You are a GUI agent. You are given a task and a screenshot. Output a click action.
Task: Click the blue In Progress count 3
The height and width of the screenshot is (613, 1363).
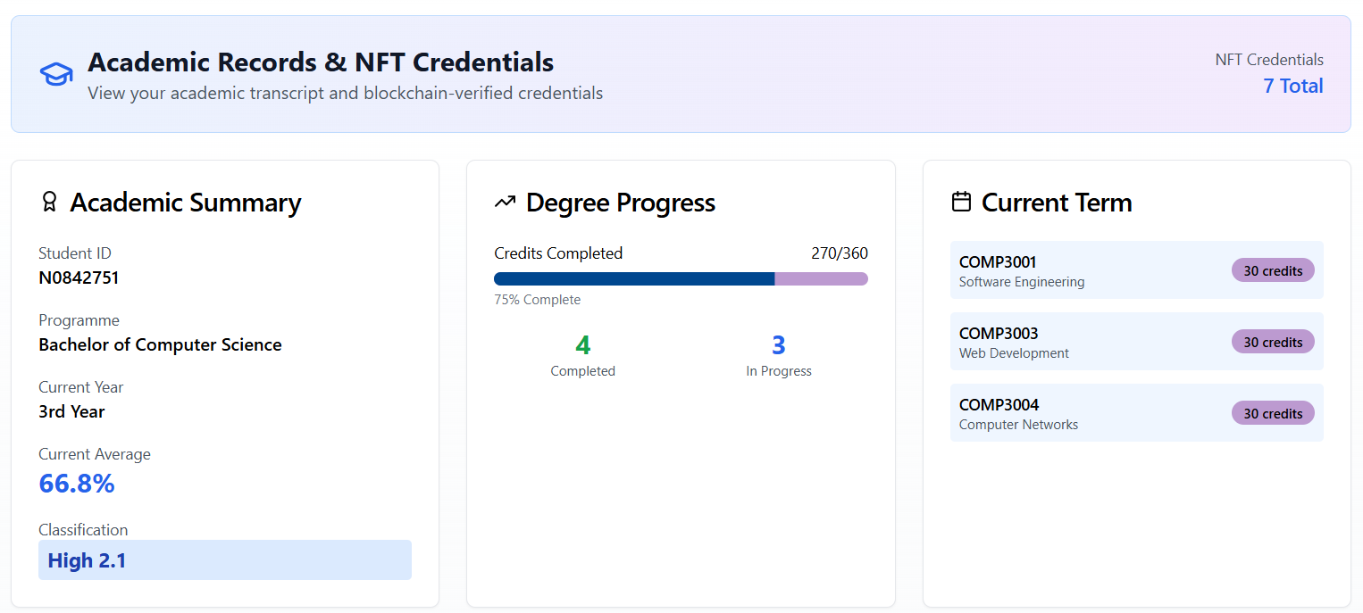(x=779, y=345)
